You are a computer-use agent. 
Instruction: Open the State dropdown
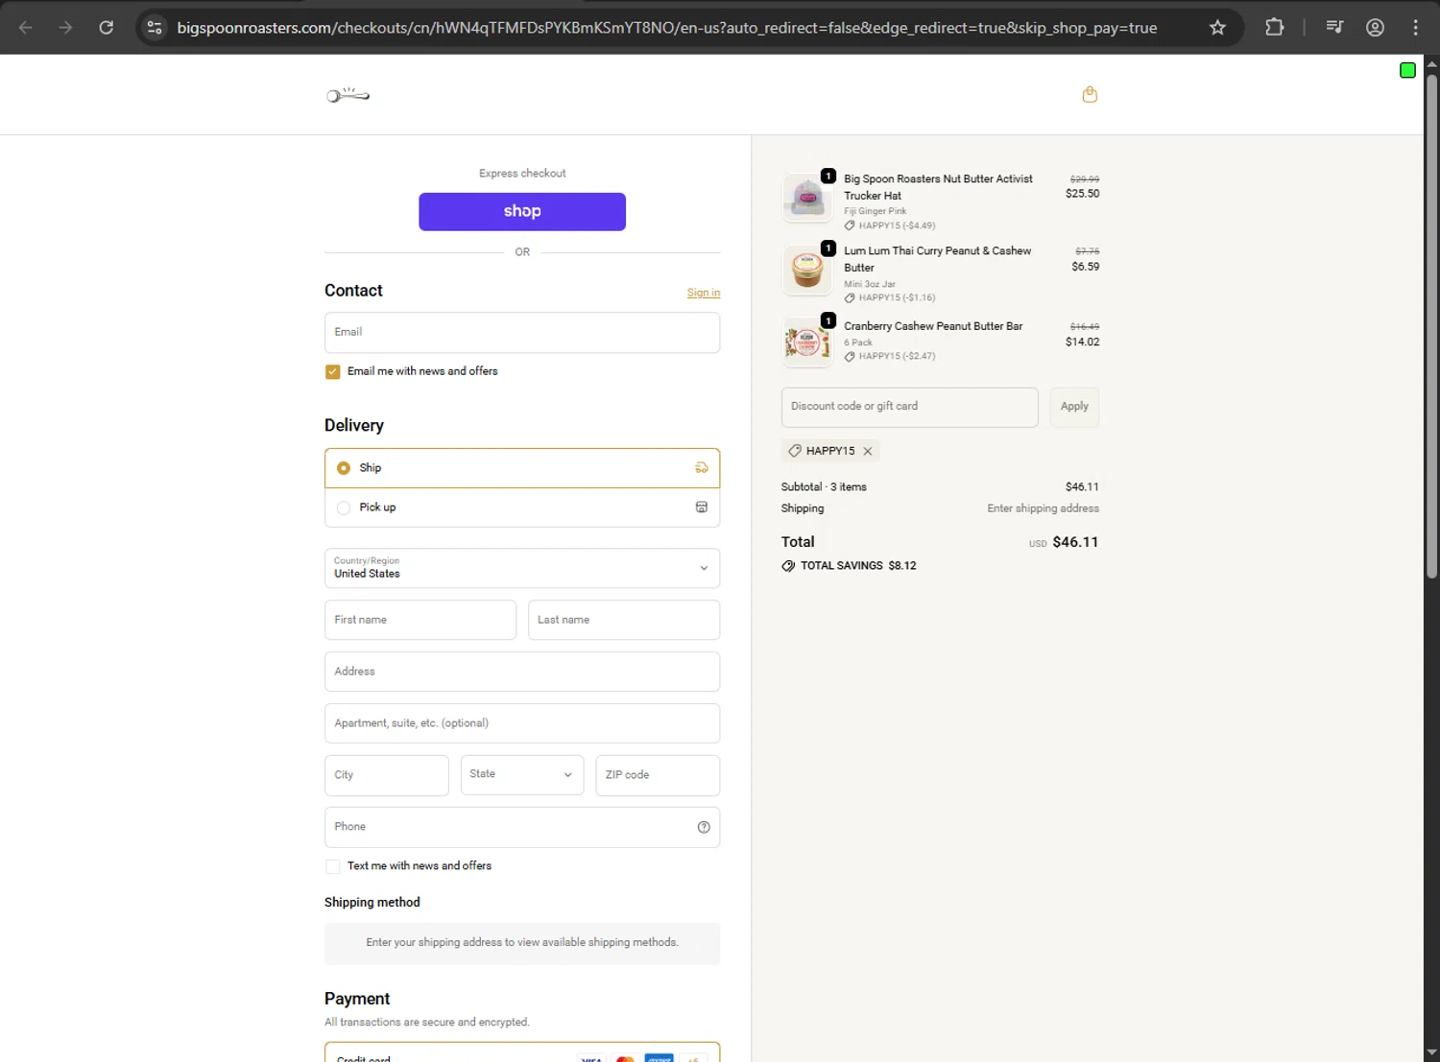tap(522, 775)
